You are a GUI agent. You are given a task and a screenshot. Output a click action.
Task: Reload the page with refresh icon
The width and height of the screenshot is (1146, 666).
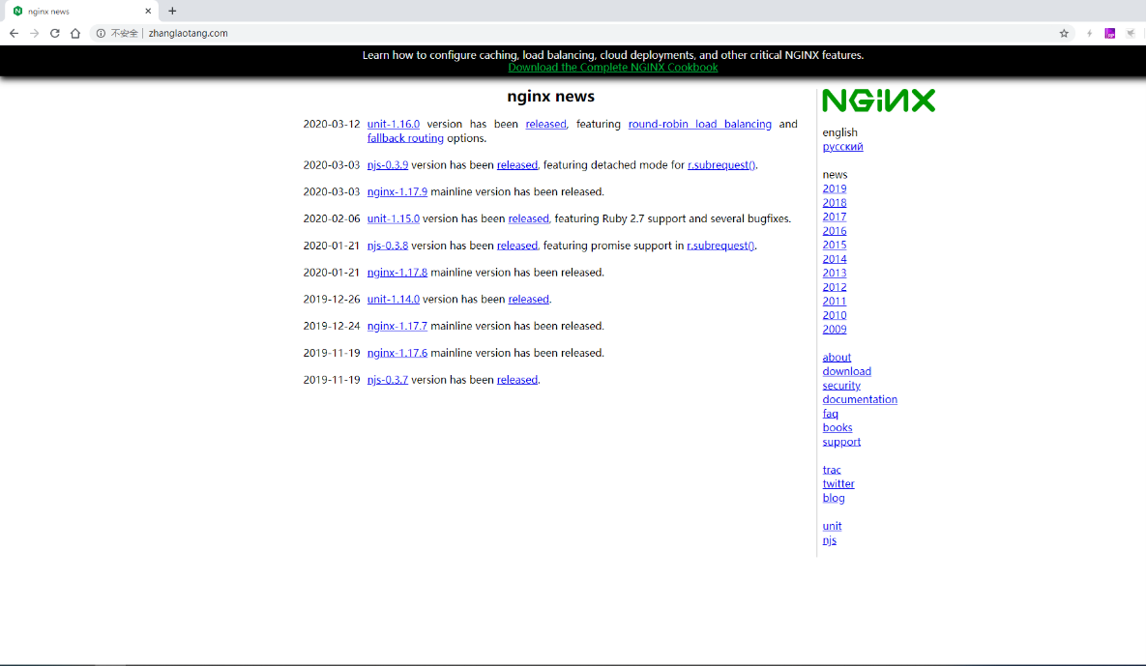[55, 33]
